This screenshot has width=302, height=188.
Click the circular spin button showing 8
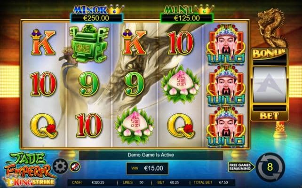270,167
